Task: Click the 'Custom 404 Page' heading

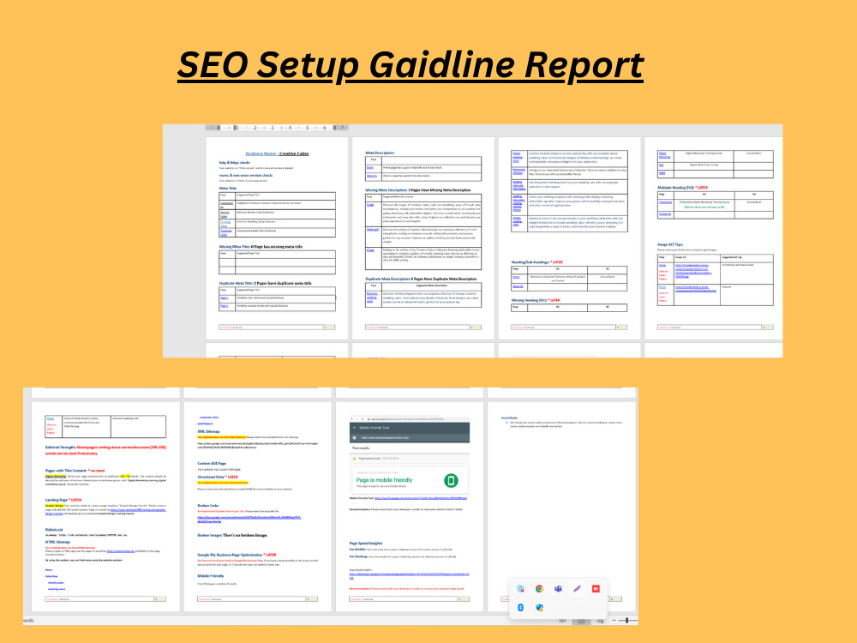Action: (x=212, y=463)
